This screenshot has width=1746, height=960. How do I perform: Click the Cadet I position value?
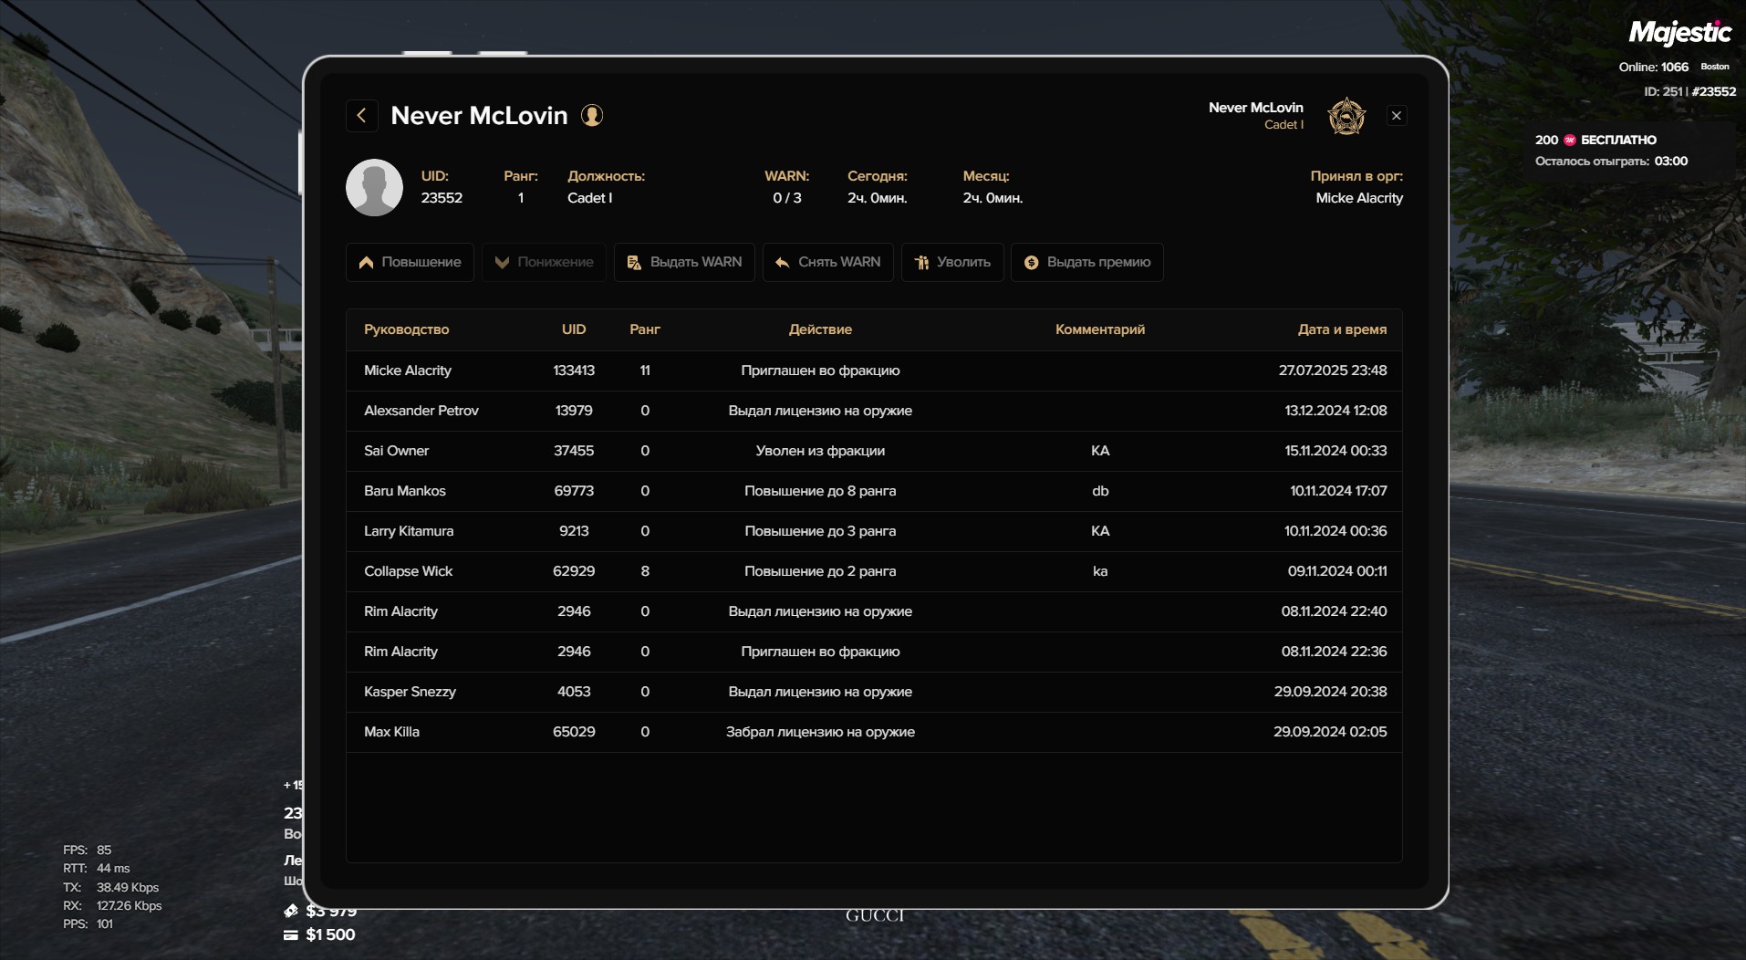coord(590,198)
